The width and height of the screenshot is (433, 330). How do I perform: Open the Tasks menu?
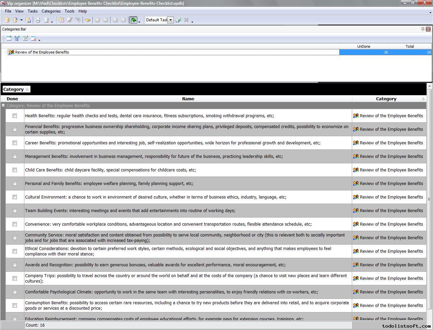point(32,11)
